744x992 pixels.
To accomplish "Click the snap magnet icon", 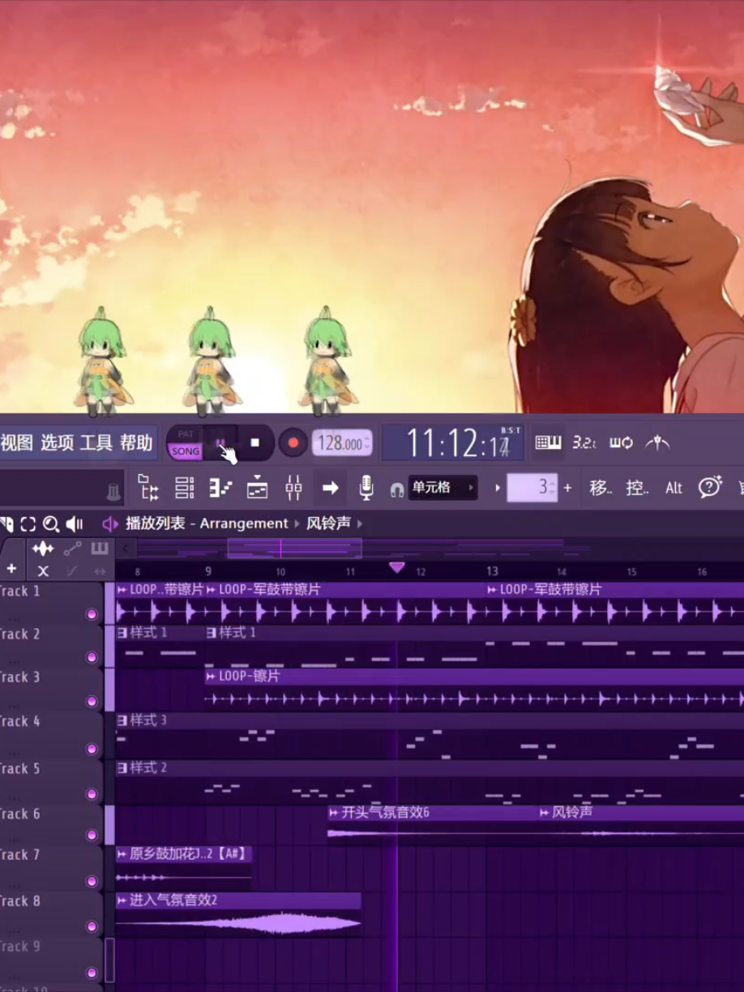I will [397, 490].
